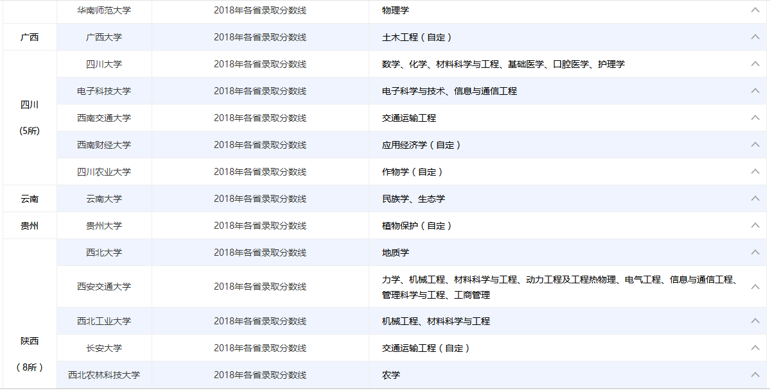
Task: Select the 贵州大学 name cell
Action: click(x=104, y=226)
